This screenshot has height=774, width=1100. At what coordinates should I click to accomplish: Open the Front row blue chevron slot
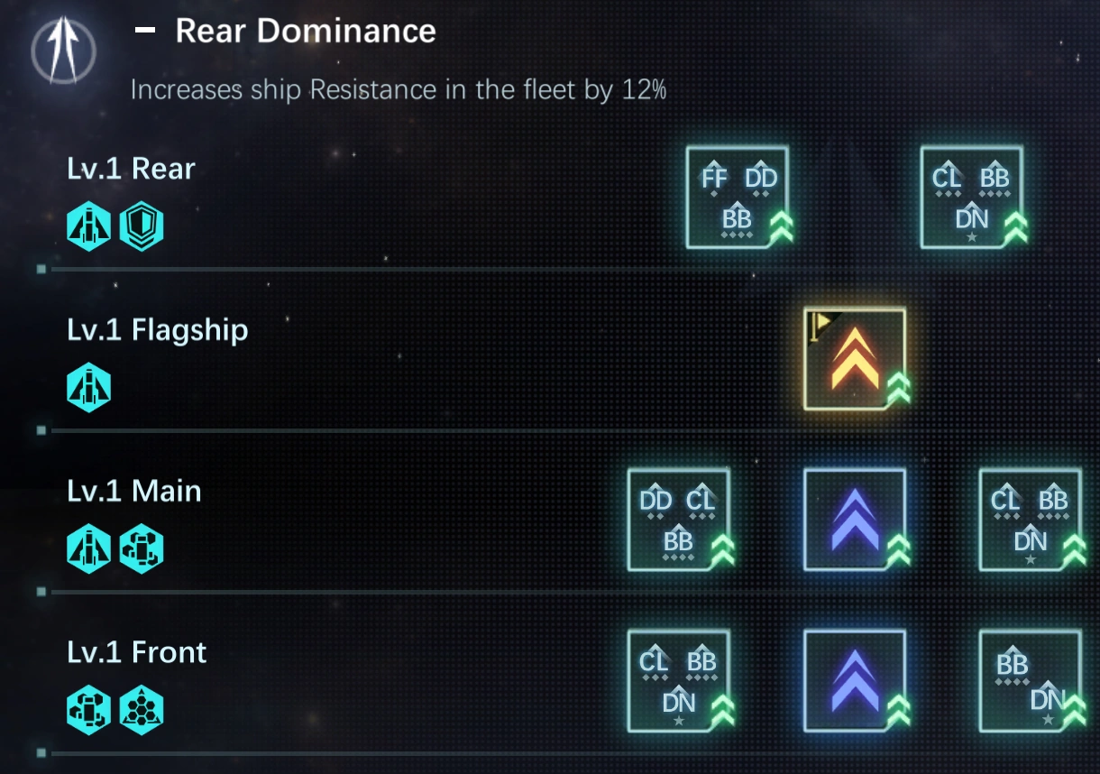855,680
